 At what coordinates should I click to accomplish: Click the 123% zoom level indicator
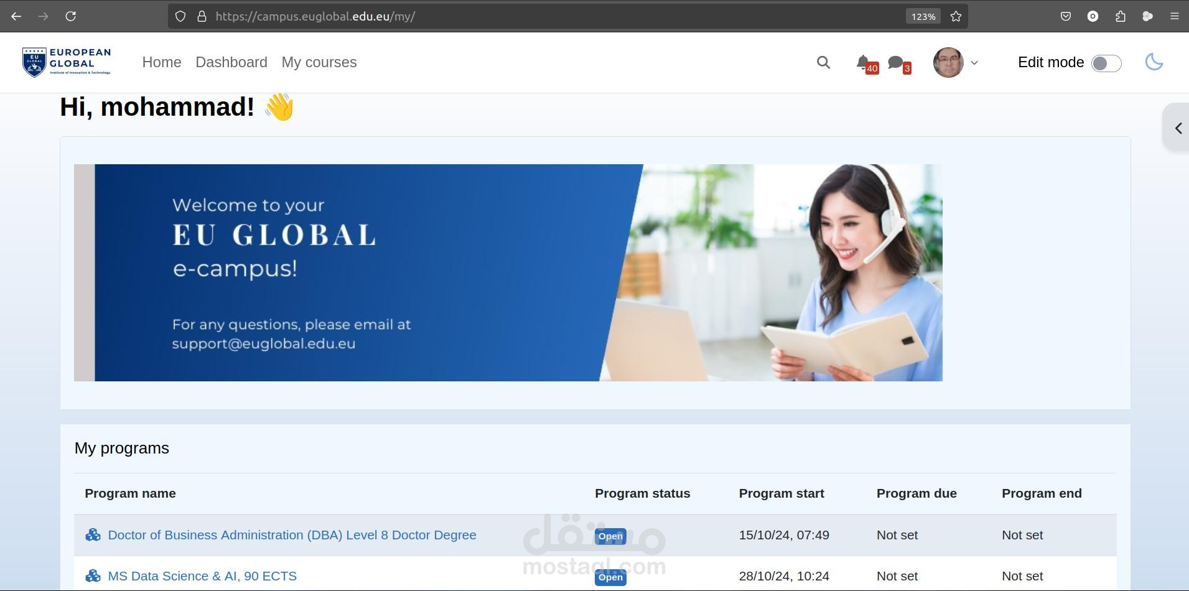pyautogui.click(x=923, y=17)
